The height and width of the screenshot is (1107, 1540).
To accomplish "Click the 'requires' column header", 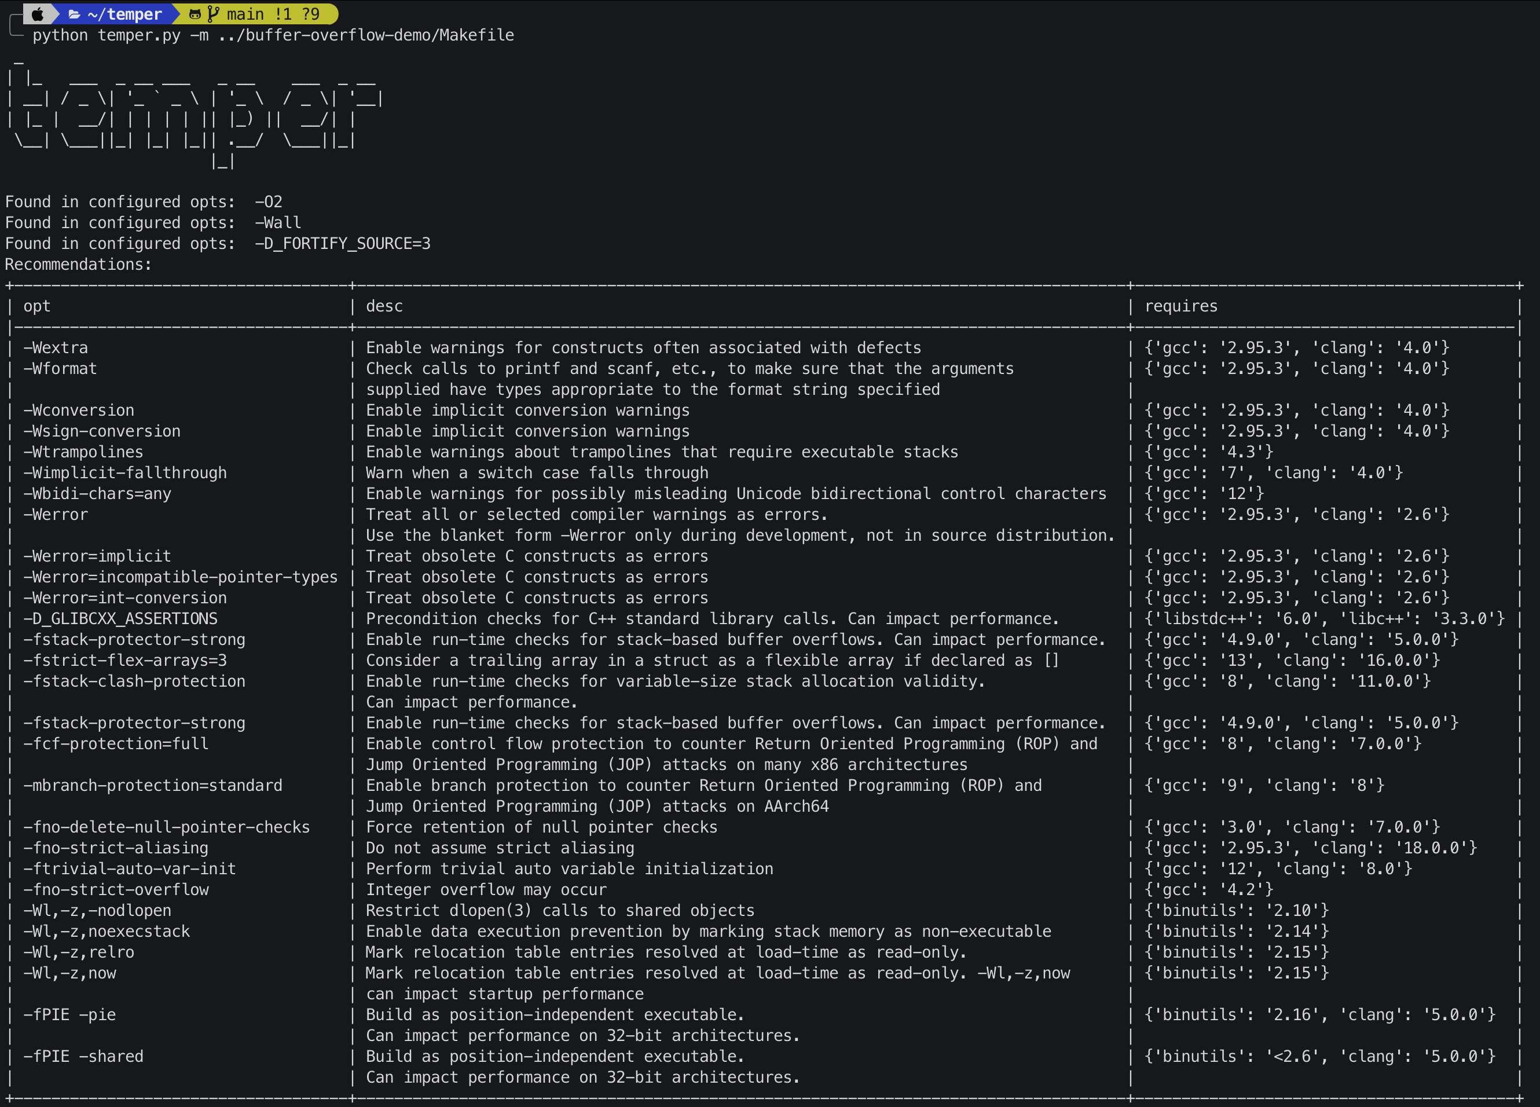I will 1181,306.
